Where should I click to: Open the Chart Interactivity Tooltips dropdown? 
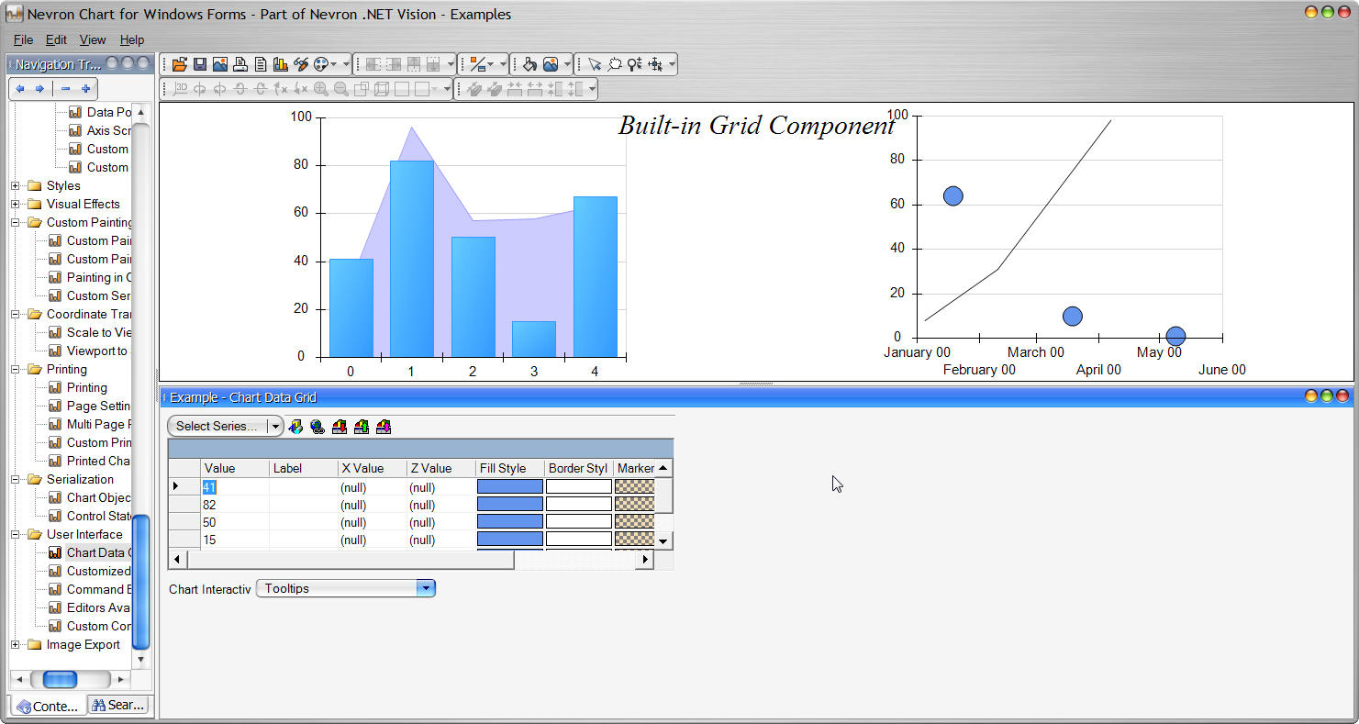tap(425, 588)
